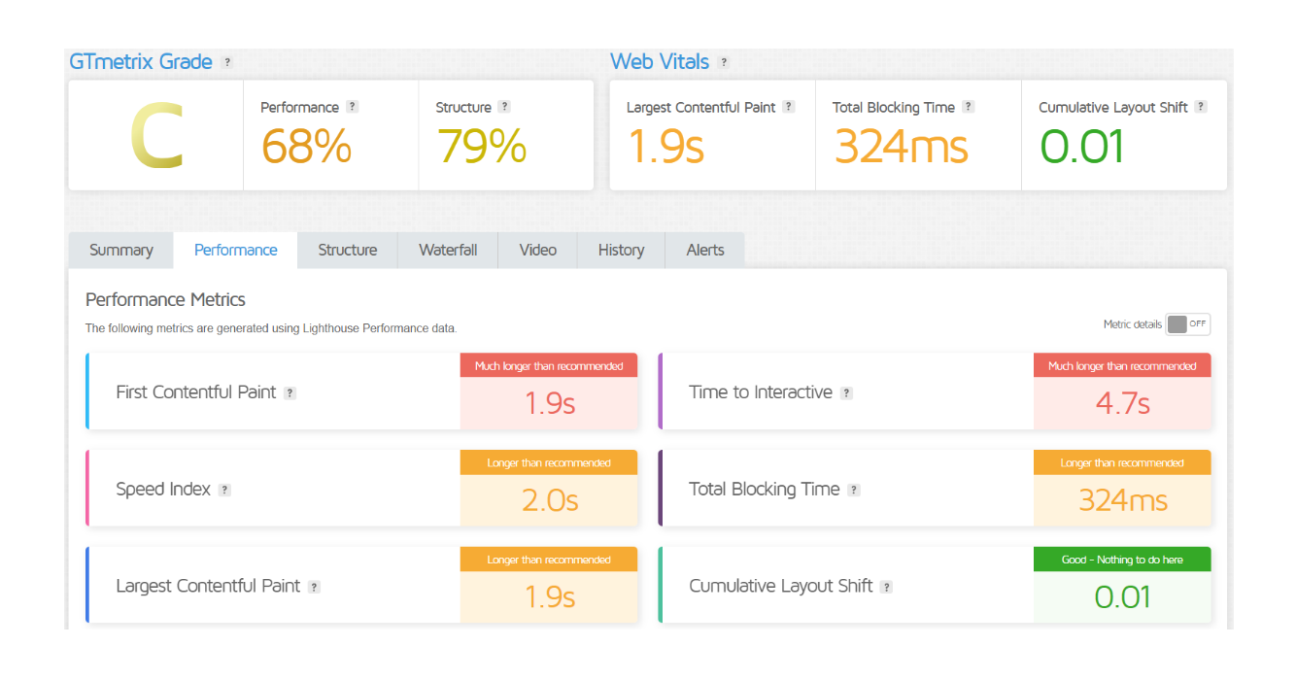The height and width of the screenshot is (680, 1296).
Task: Click help icon for First Contentful Paint
Action: point(290,393)
